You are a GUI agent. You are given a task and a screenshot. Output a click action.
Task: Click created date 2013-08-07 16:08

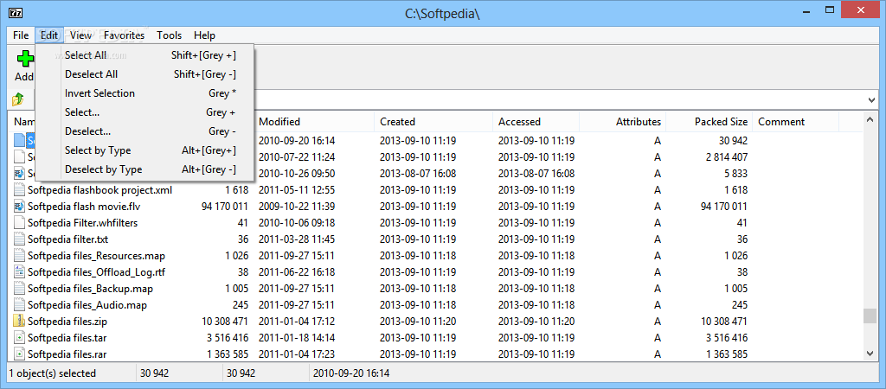pos(418,174)
